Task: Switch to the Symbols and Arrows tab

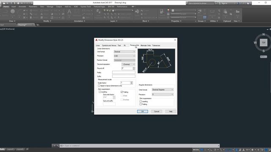Action: pos(109,46)
